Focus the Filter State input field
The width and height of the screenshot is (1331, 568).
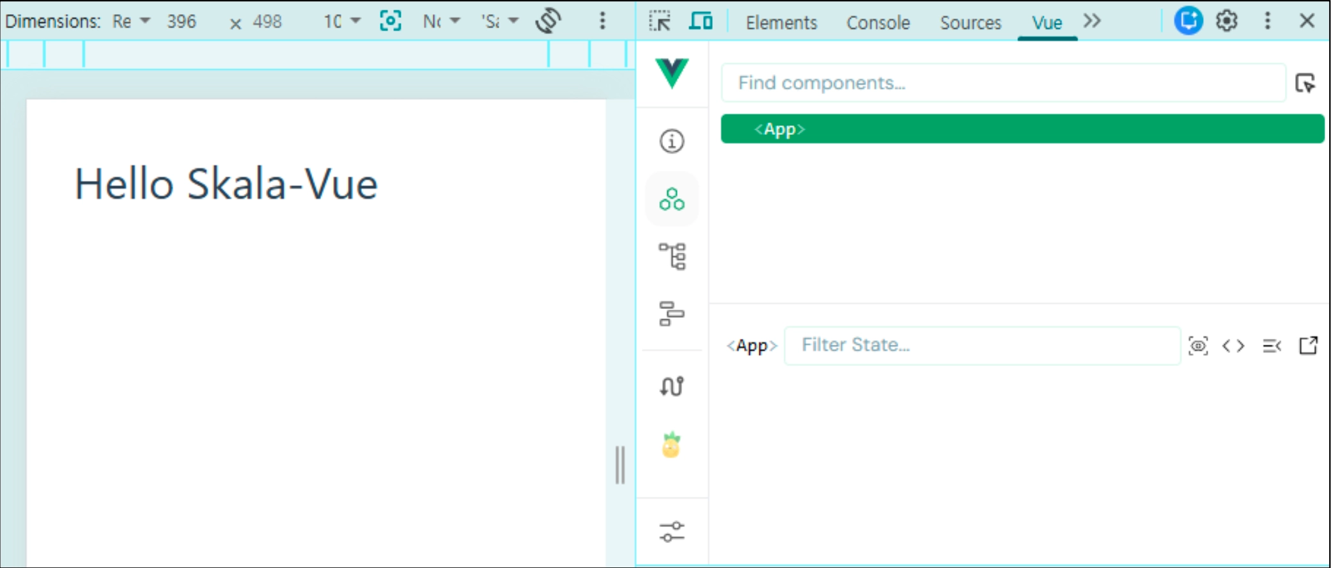coord(982,345)
